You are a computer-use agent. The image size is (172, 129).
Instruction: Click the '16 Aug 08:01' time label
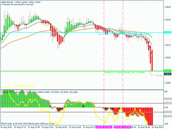tap(61, 127)
